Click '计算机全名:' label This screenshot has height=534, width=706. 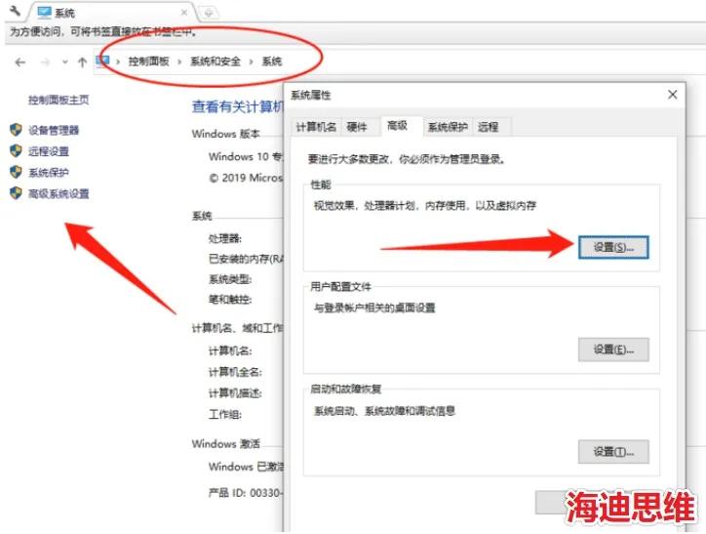point(235,372)
